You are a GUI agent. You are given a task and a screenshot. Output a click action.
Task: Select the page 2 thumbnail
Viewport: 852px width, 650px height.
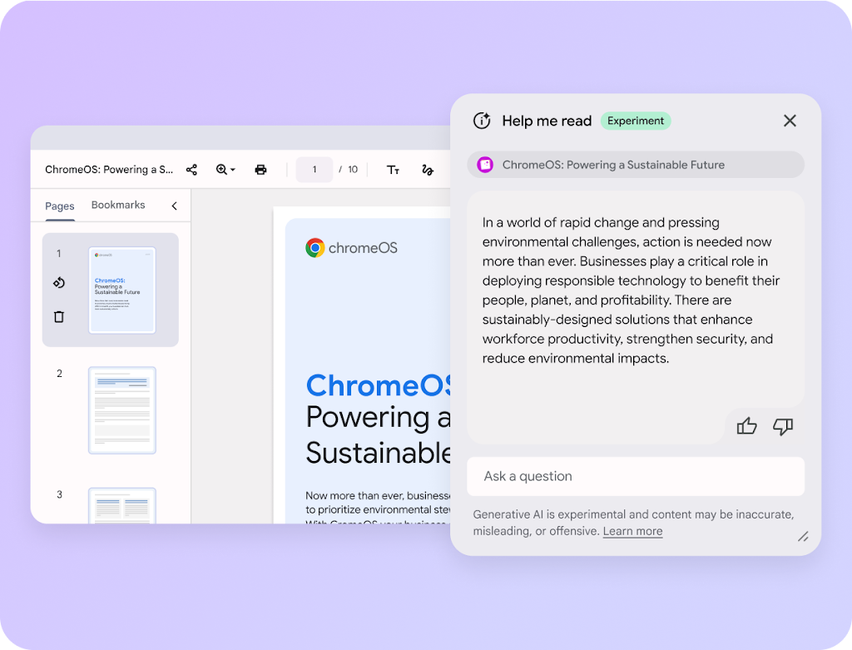pos(122,410)
